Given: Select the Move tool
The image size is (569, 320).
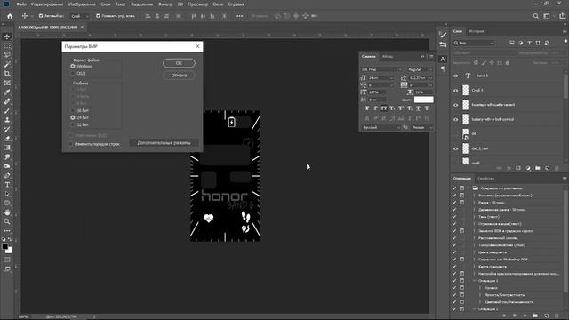Looking at the screenshot, I should 7,36.
